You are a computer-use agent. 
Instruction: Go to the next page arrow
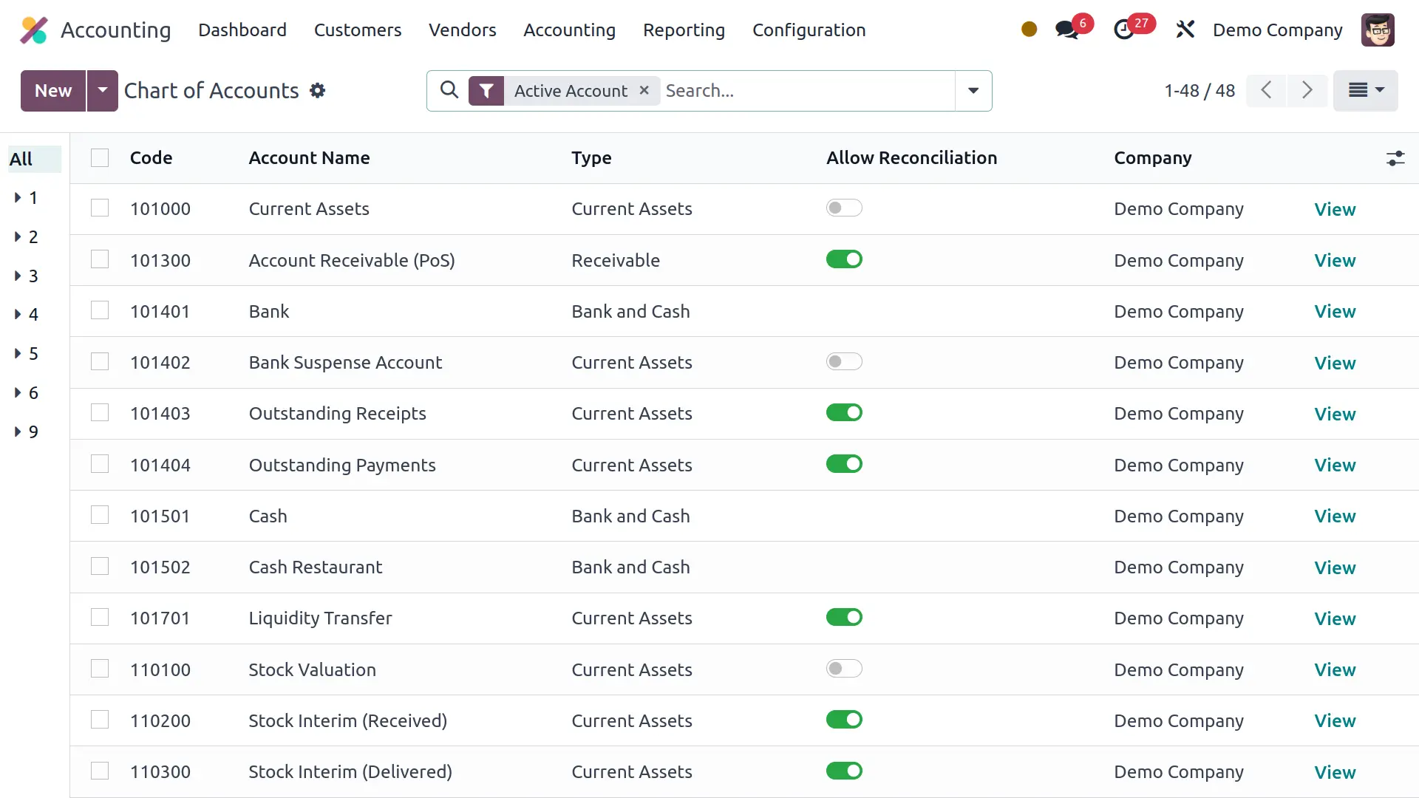1307,90
